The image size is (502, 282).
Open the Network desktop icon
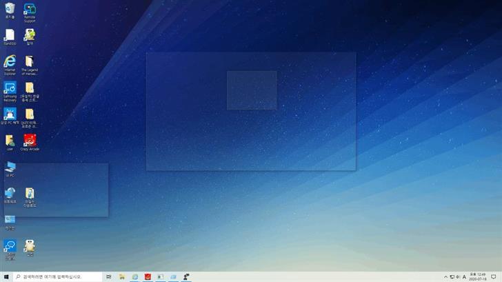point(10,195)
